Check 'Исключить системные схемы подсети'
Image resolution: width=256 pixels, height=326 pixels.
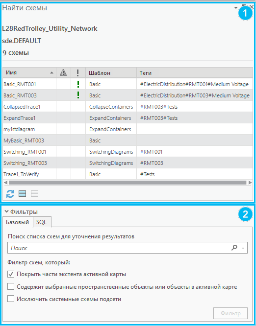click(x=11, y=299)
